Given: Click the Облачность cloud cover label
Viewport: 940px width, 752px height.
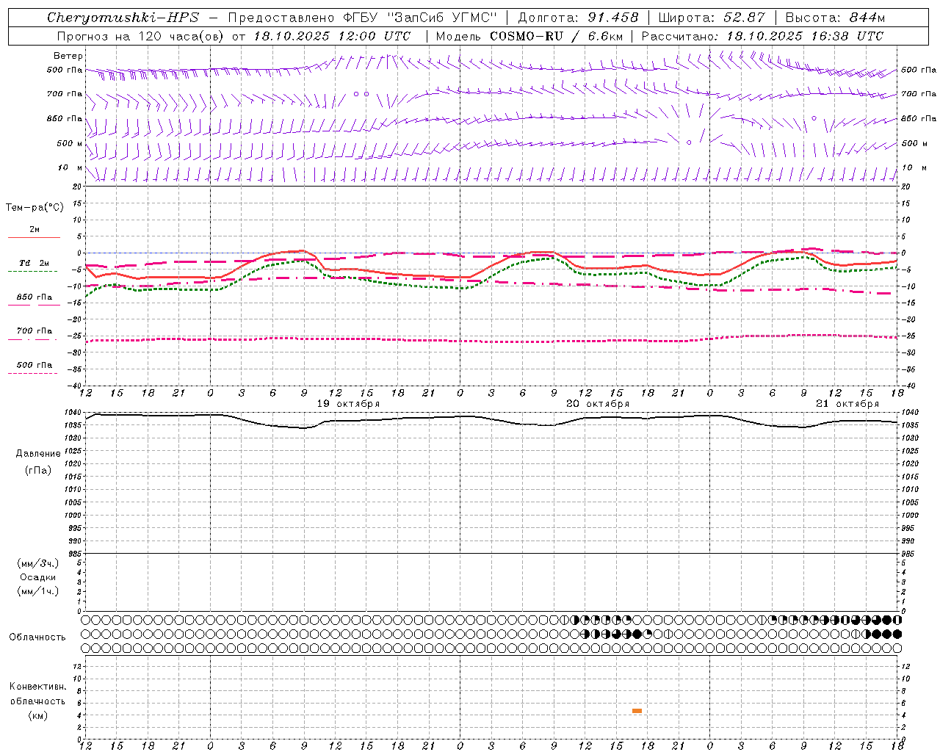Looking at the screenshot, I should tap(37, 637).
